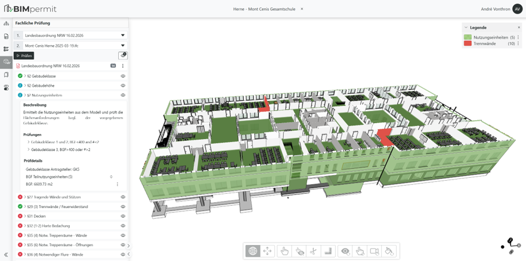Open André Vonthron user account avatar
The width and height of the screenshot is (526, 261).
[x=517, y=9]
